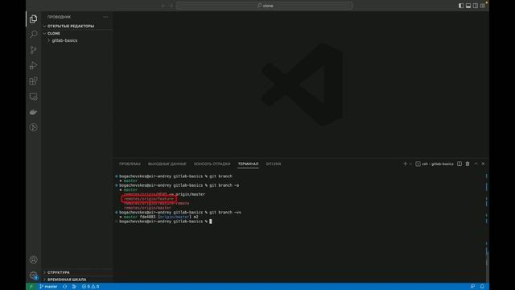Open the Run and Debug view
The image size is (515, 290).
[x=33, y=65]
